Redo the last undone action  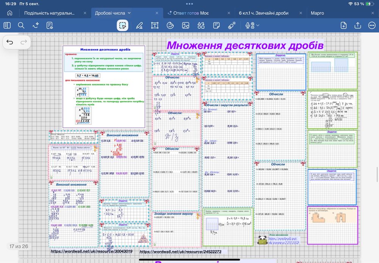click(23, 42)
